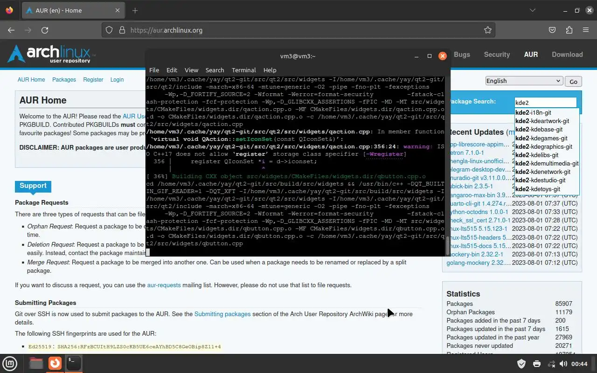Select kde2-i18n-git suggestion

click(547, 112)
